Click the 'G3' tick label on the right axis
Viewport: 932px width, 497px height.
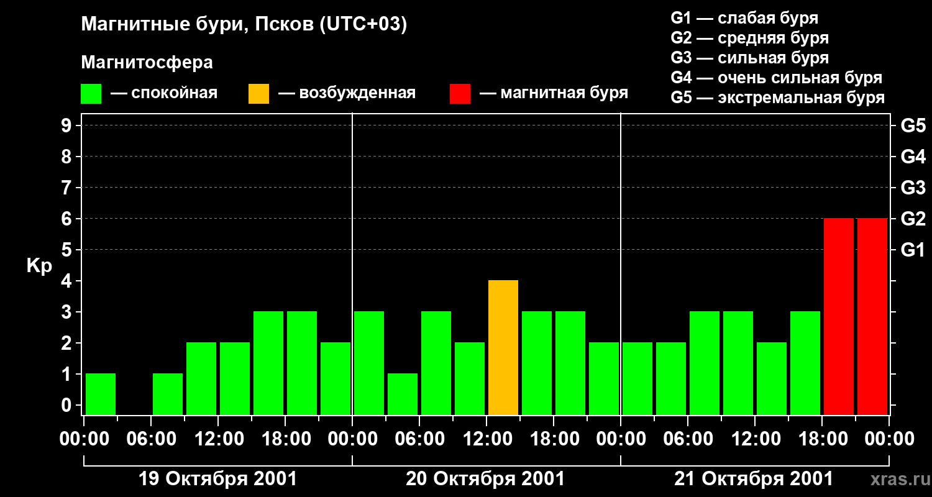913,188
